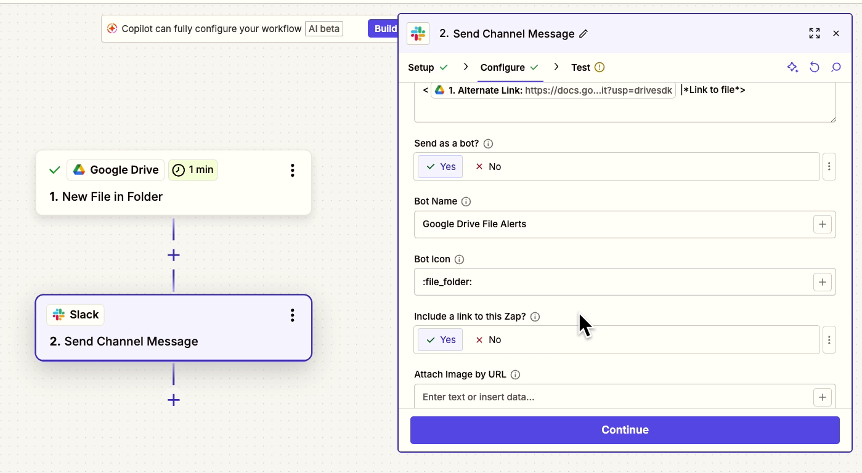Viewport: 862px width, 473px height.
Task: Select No for Include a link to this Zap?
Action: (488, 340)
